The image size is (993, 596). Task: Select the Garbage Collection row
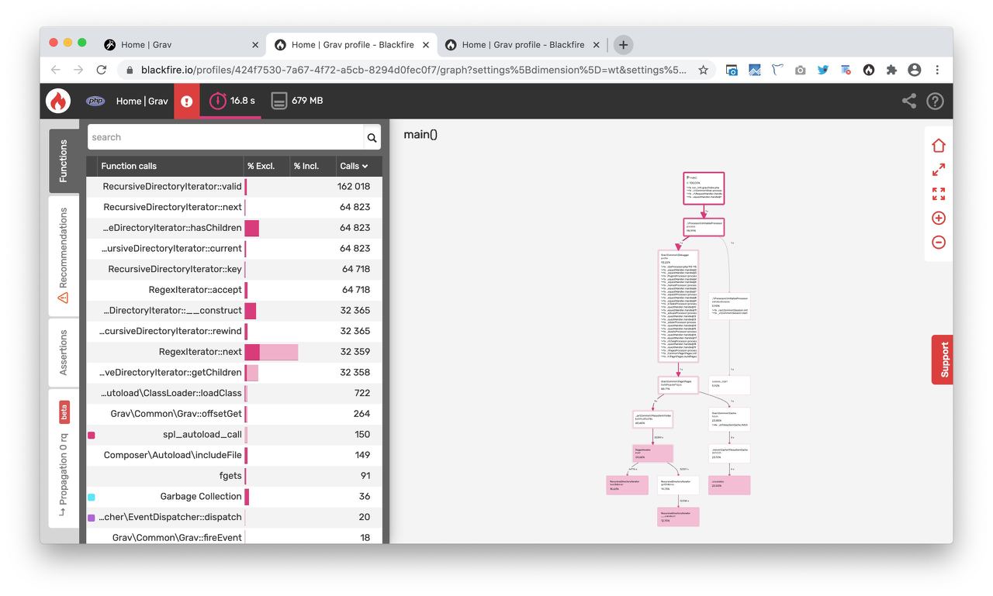(x=234, y=496)
